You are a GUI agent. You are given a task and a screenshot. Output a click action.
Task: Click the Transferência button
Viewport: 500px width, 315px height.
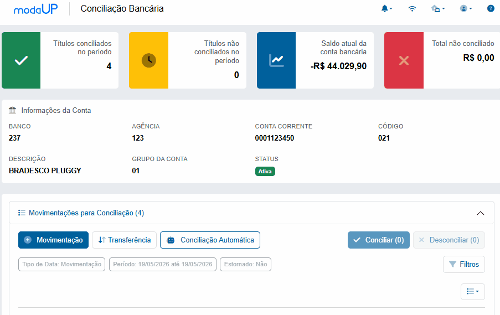click(x=125, y=240)
